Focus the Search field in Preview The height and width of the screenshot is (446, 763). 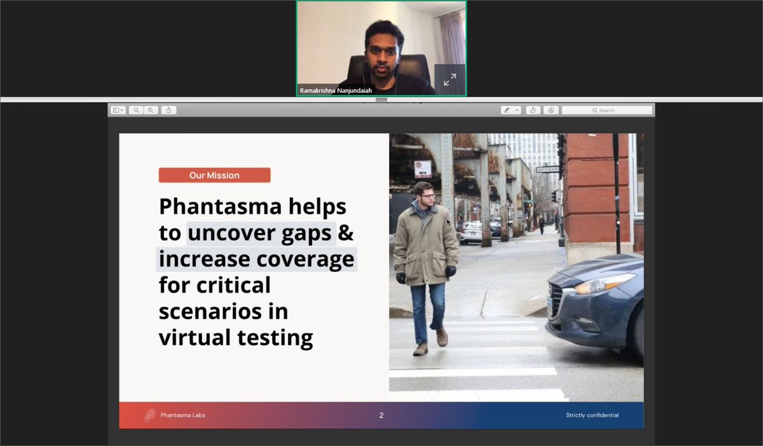pyautogui.click(x=606, y=110)
